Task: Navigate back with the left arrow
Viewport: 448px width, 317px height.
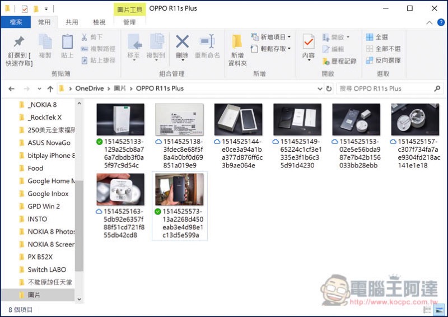Action: coord(11,89)
